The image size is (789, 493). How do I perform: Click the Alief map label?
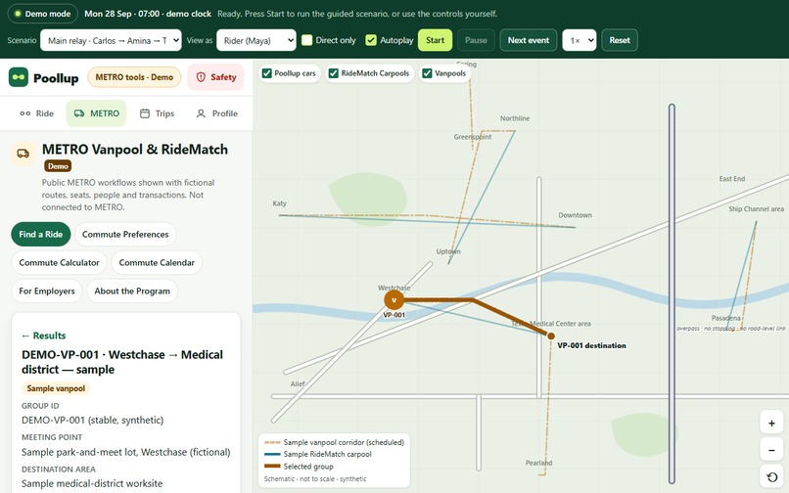298,383
